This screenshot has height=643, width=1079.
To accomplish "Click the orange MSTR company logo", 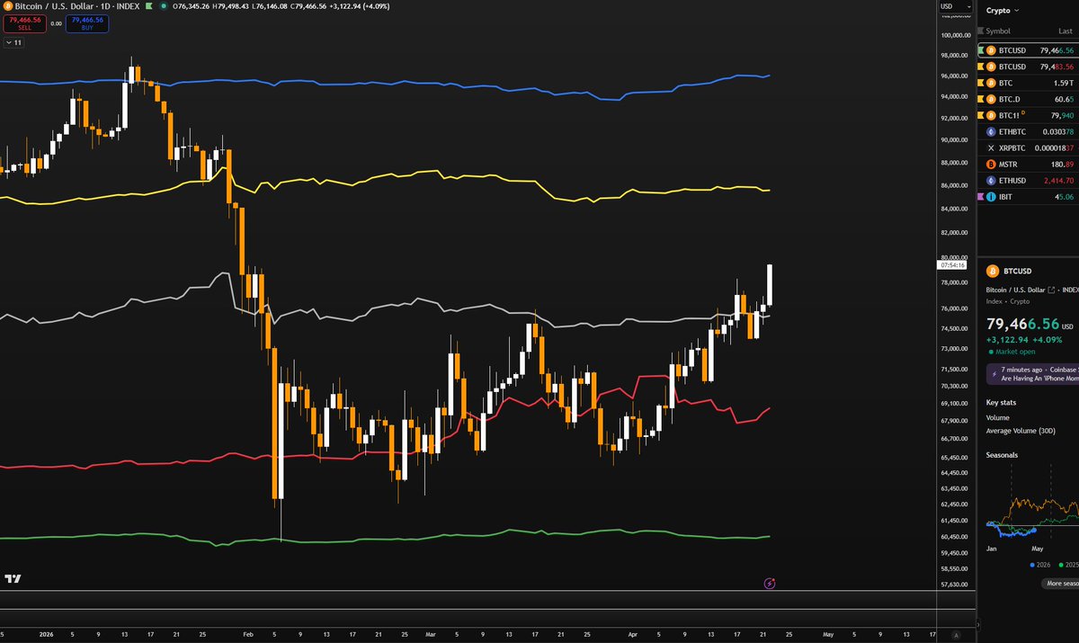I will 991,164.
